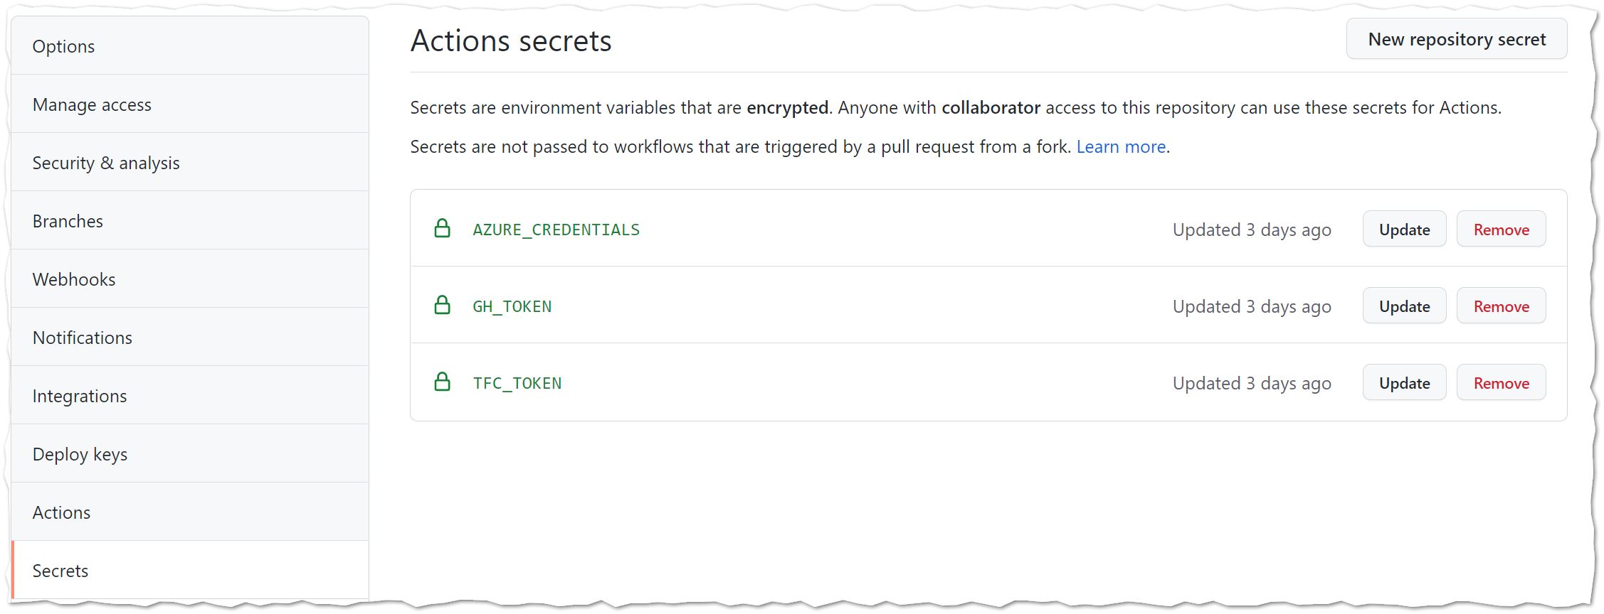This screenshot has width=1604, height=614.
Task: Remove the AZURE_CREDENTIALS secret
Action: pyautogui.click(x=1501, y=230)
